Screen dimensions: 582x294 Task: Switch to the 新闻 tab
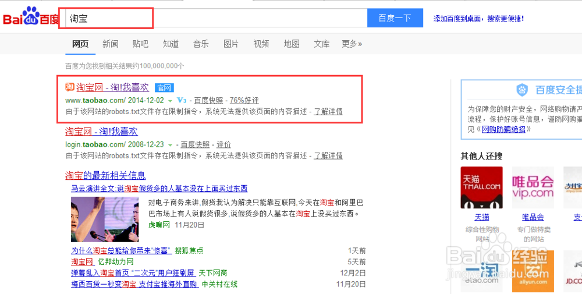click(110, 44)
